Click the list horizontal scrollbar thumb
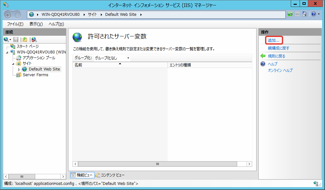Image resolution: width=325 pixels, height=190 pixels. tap(158, 164)
